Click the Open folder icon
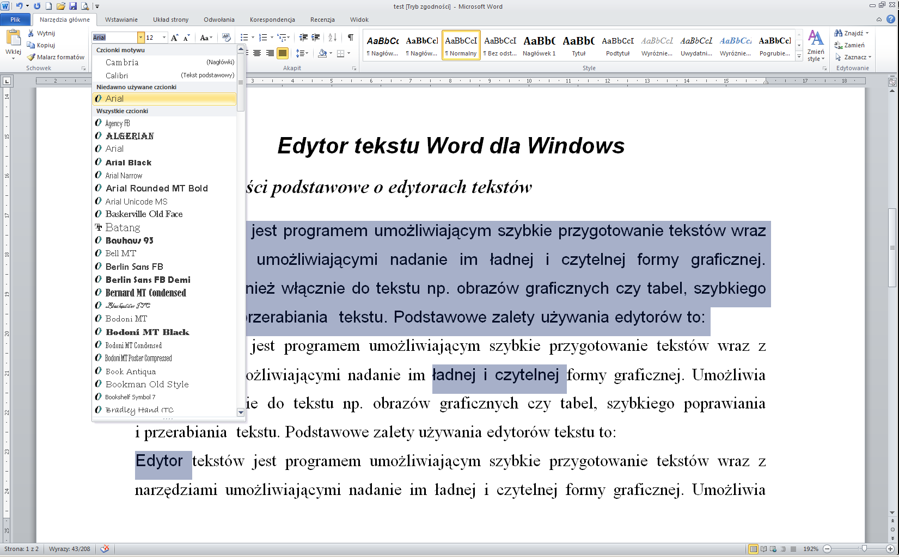 tap(61, 6)
